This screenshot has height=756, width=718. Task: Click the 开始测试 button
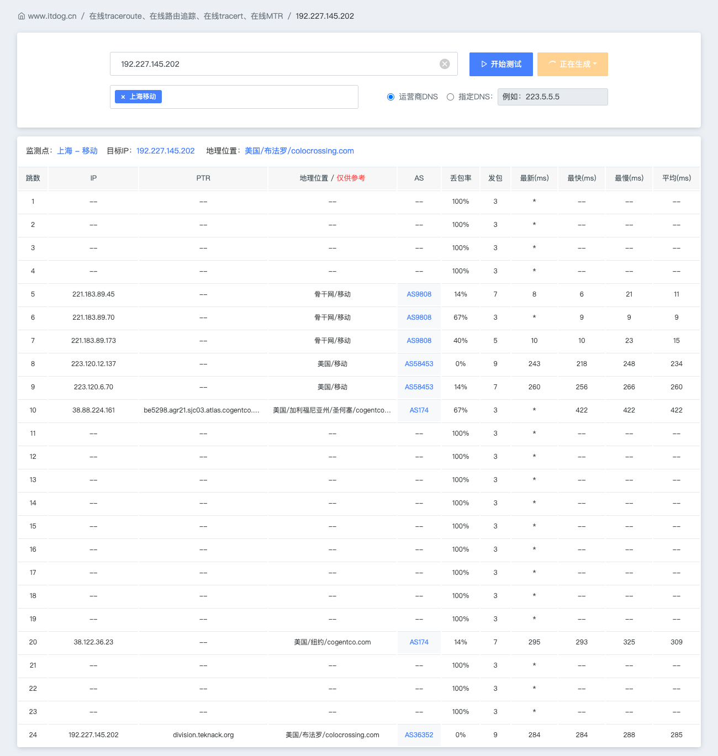501,64
